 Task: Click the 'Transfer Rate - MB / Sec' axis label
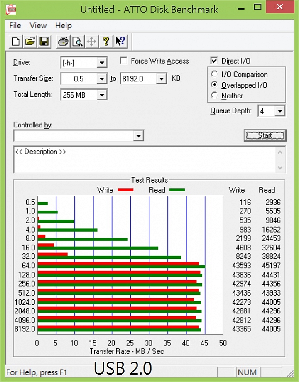tap(127, 351)
